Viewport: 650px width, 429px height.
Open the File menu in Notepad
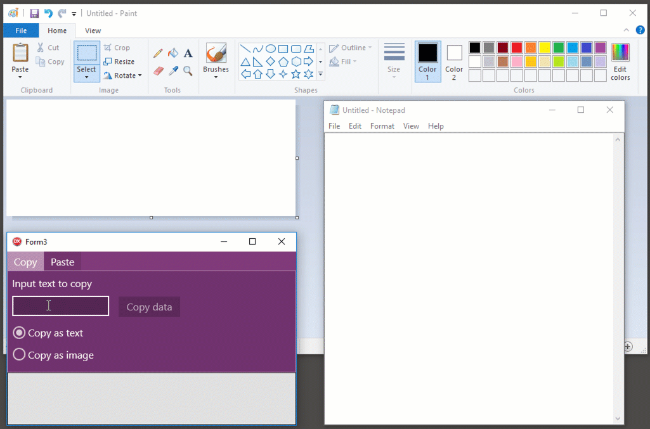pos(334,126)
